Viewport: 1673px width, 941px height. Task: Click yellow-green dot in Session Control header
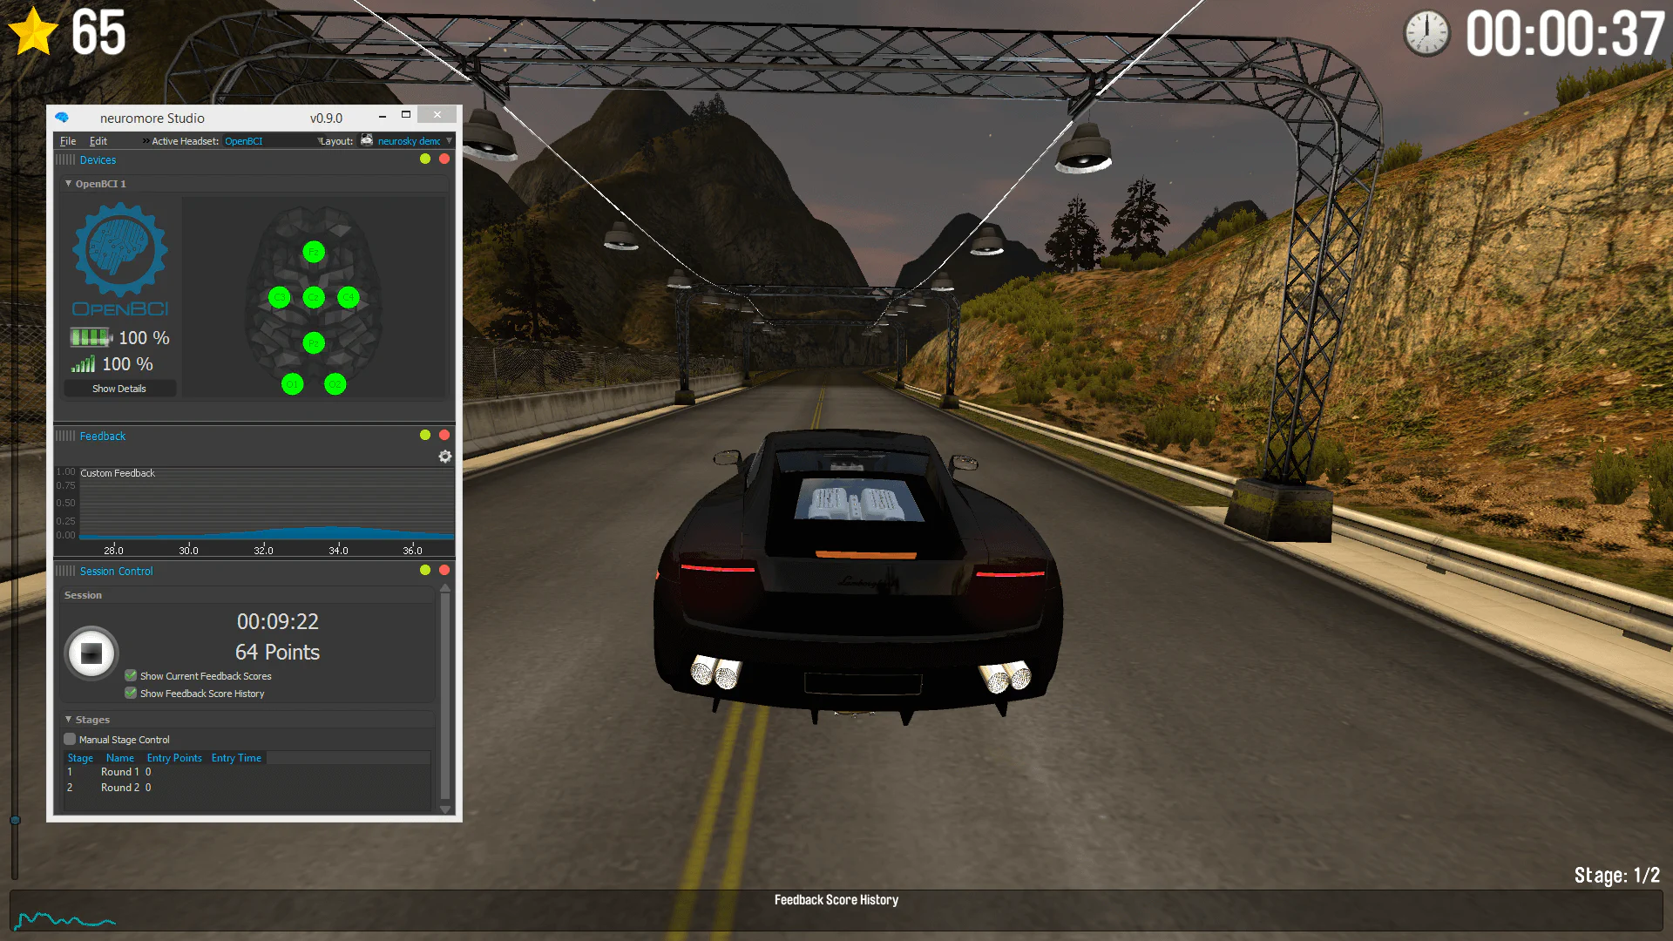pyautogui.click(x=425, y=570)
